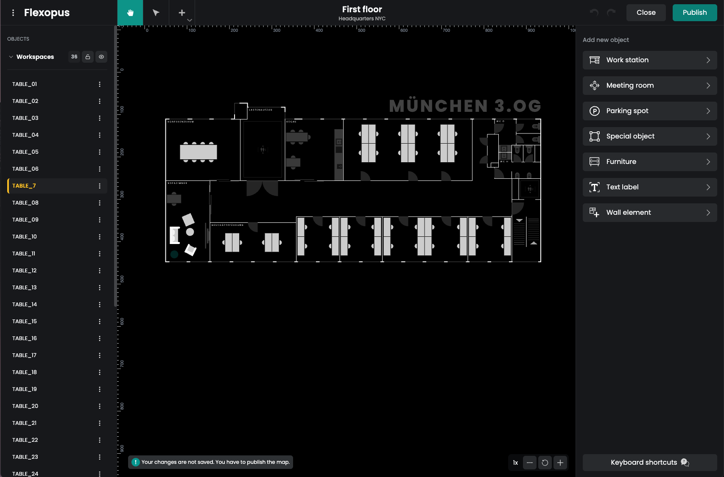Open the tool dropdown under the plus button

pyautogui.click(x=190, y=20)
